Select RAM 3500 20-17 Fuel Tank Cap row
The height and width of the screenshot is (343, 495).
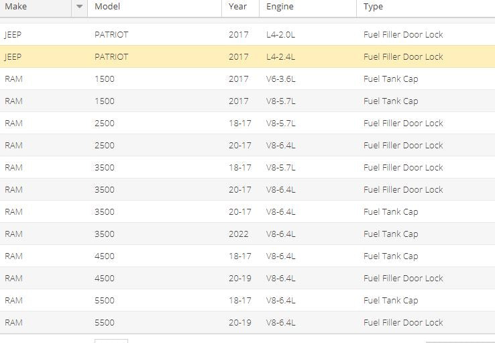point(248,211)
